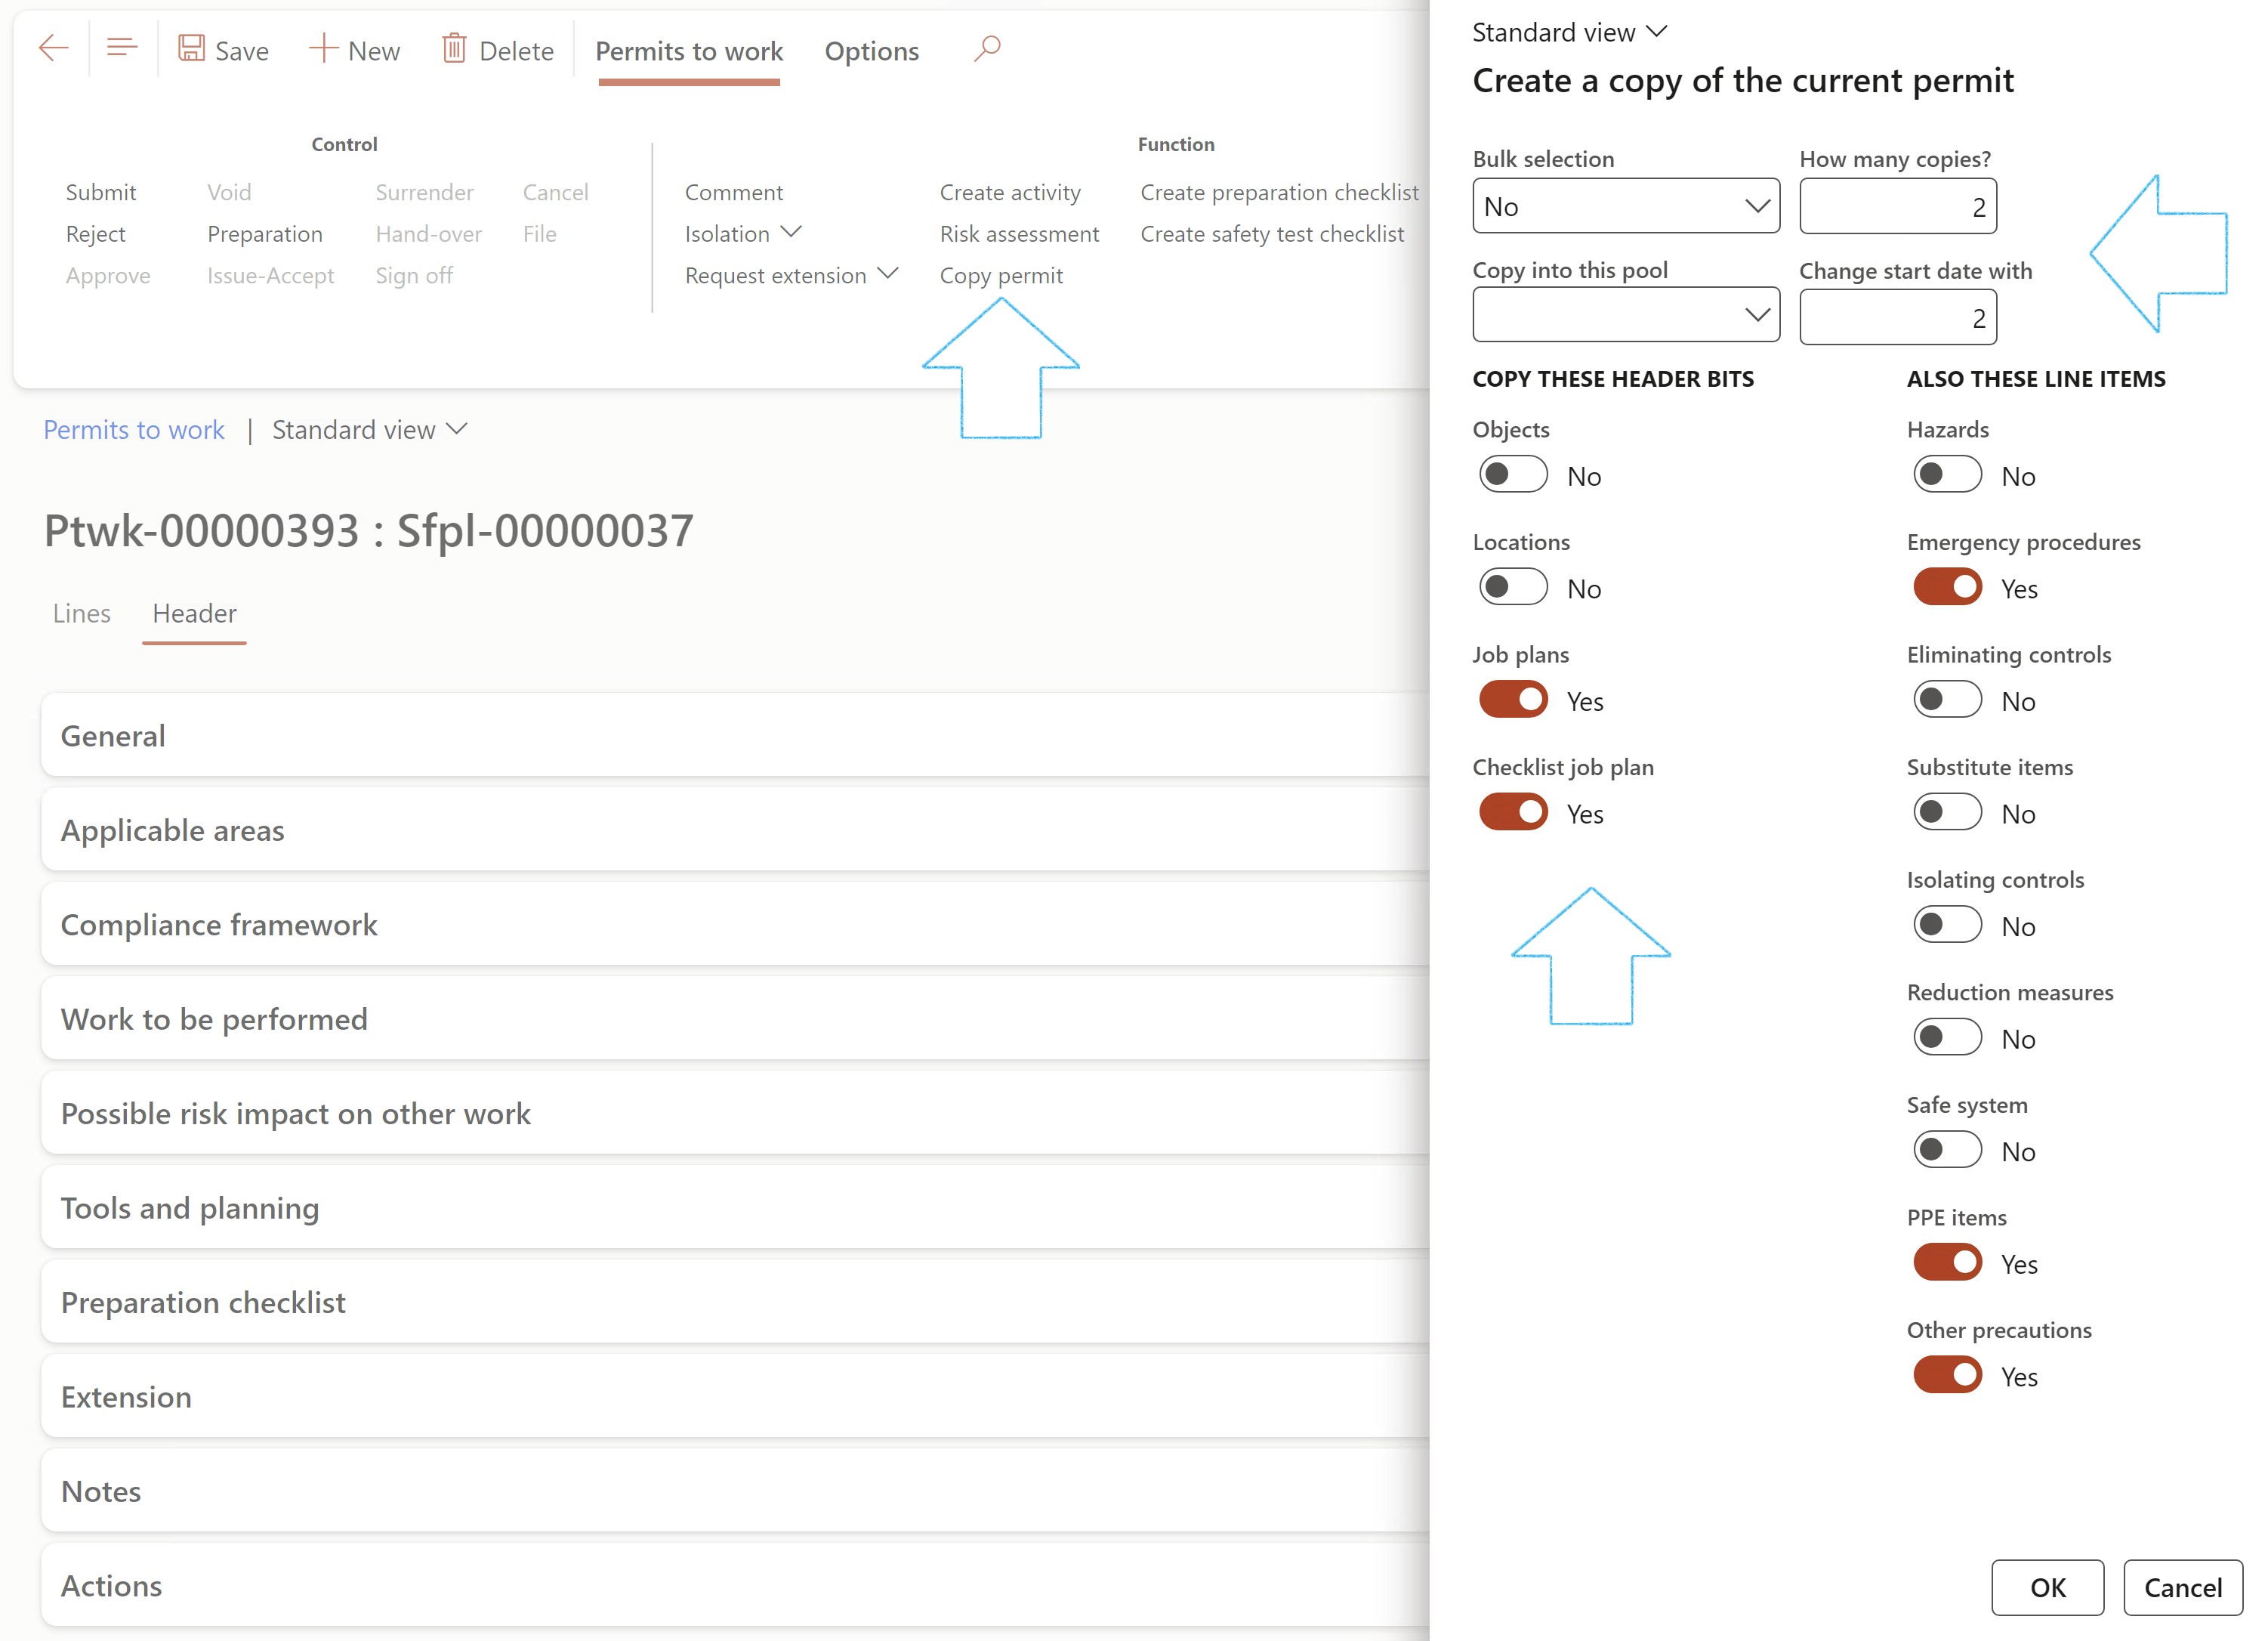Expand the Actions section
Image resolution: width=2268 pixels, height=1641 pixels.
pos(735,1586)
